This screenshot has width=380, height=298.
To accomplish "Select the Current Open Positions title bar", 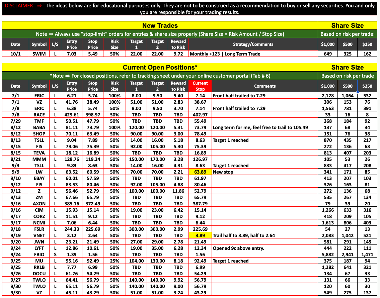I will [160, 68].
